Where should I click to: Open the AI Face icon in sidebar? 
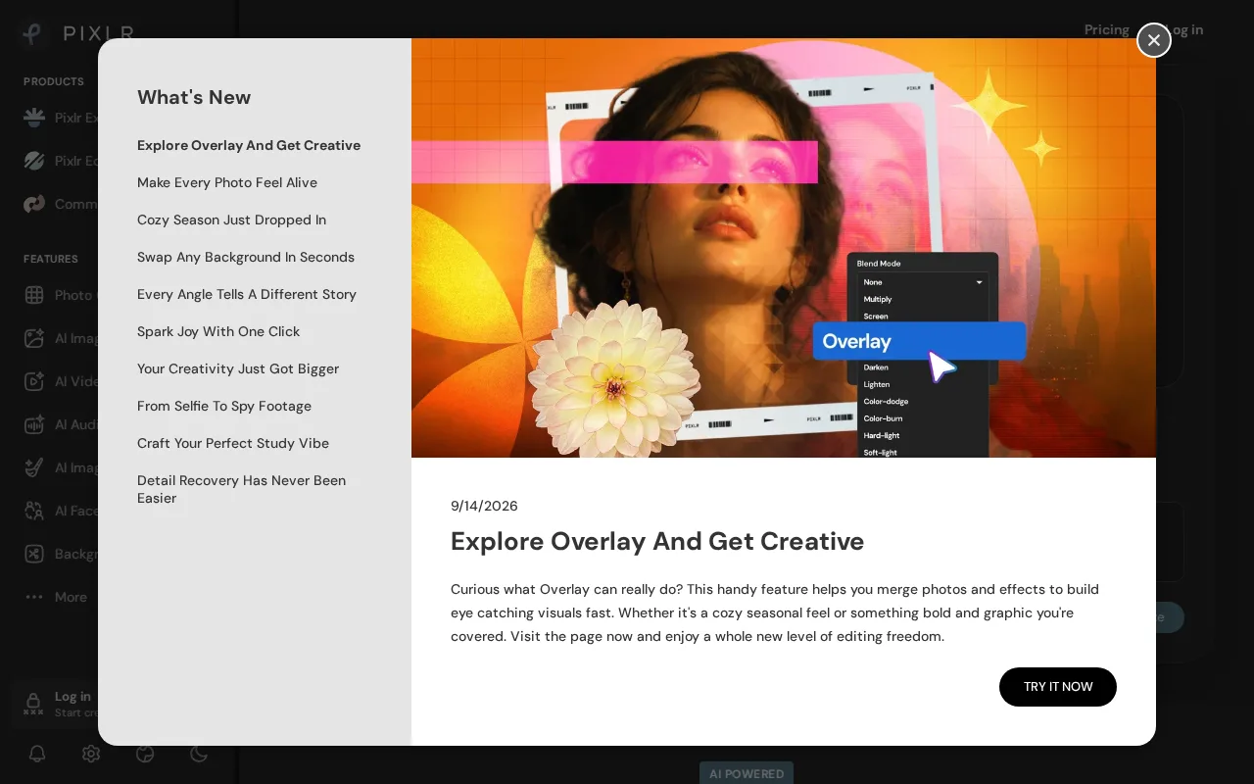[x=34, y=511]
